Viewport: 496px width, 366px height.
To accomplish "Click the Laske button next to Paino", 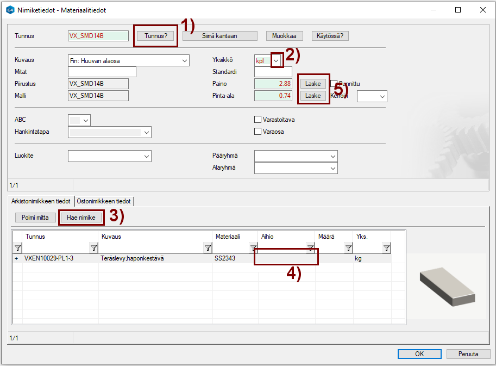I will click(x=313, y=84).
